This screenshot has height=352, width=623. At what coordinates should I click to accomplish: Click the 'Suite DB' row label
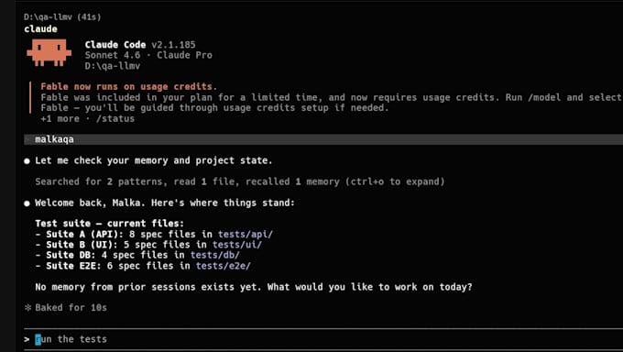tap(71, 255)
